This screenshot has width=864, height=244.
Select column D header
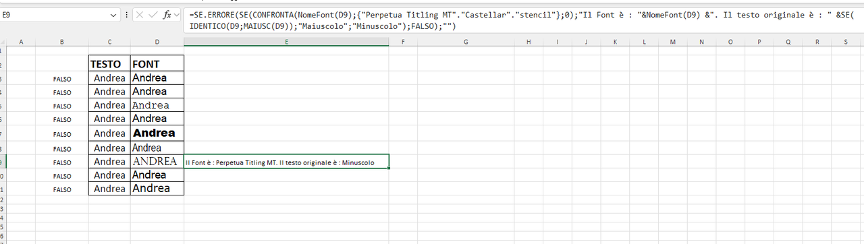point(157,42)
